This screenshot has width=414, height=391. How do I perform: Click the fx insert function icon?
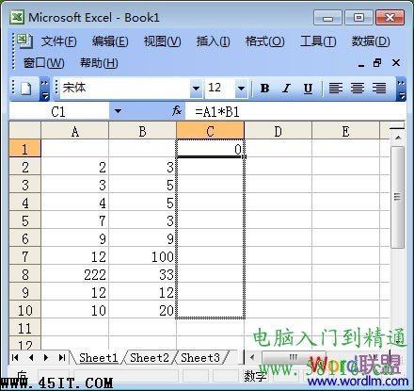[x=177, y=111]
